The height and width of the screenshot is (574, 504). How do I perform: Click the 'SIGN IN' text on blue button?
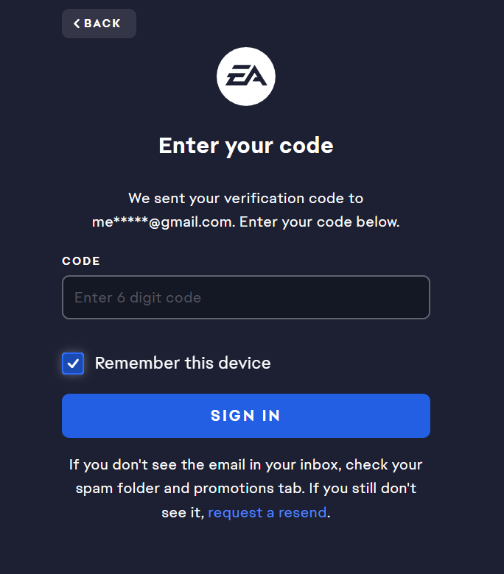pyautogui.click(x=245, y=416)
